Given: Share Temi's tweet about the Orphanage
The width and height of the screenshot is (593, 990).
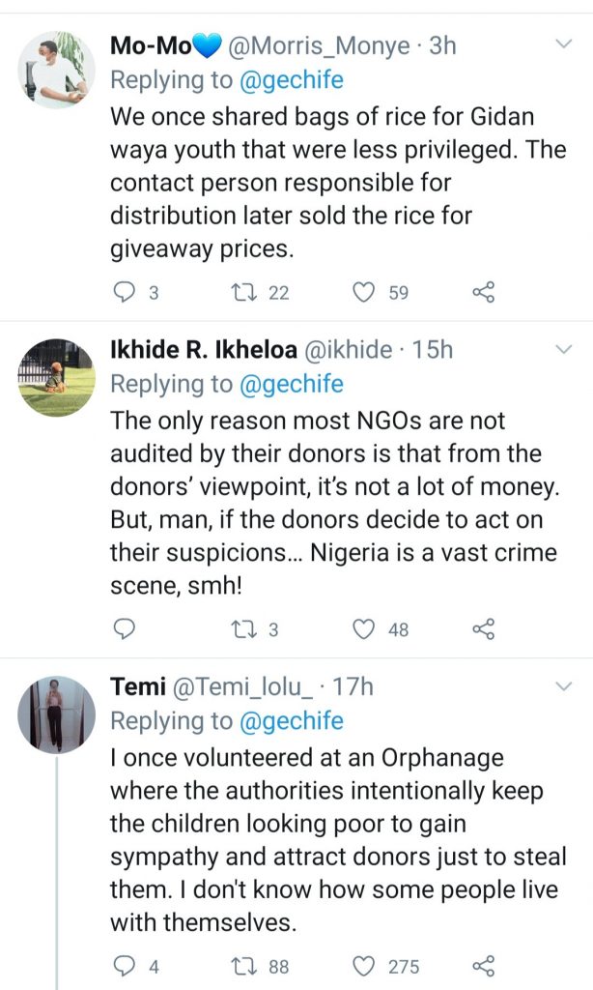Looking at the screenshot, I should pyautogui.click(x=484, y=966).
